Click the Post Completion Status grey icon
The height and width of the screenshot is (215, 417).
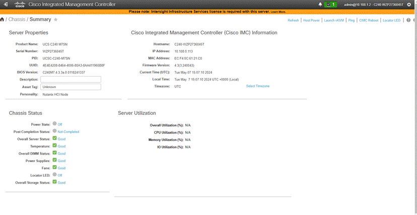point(54,131)
